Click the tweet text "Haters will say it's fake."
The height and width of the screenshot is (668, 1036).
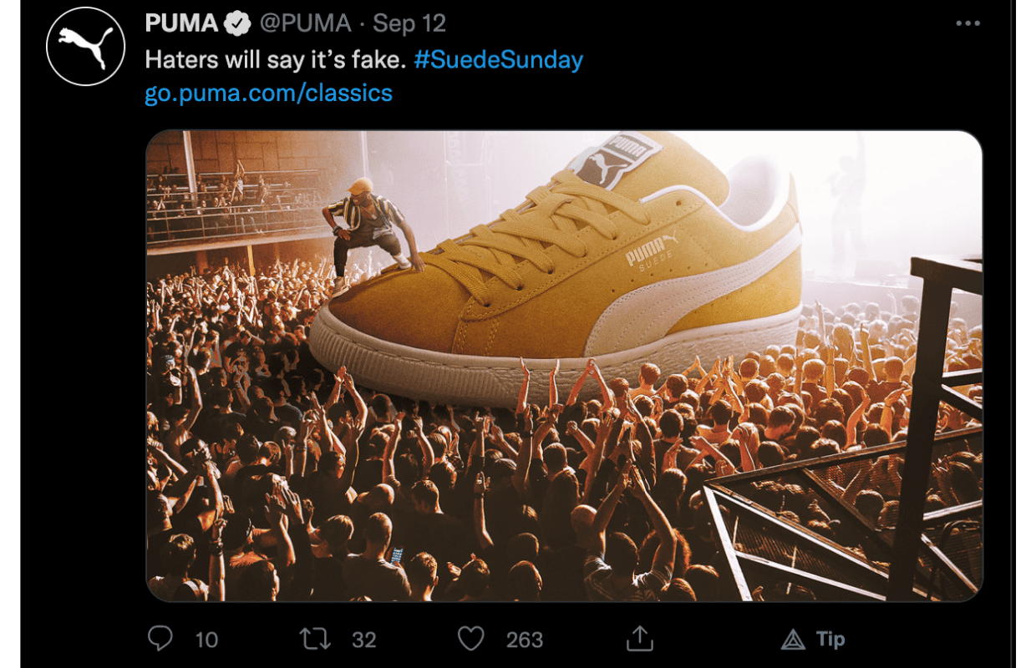tap(275, 59)
